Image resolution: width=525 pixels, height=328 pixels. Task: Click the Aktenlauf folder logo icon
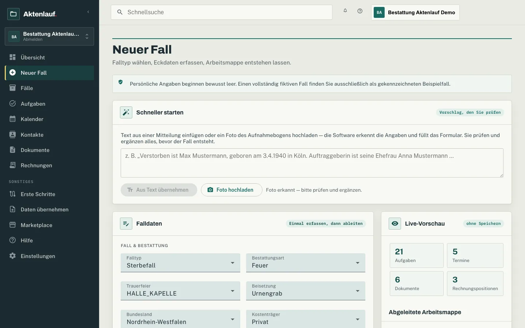point(13,14)
